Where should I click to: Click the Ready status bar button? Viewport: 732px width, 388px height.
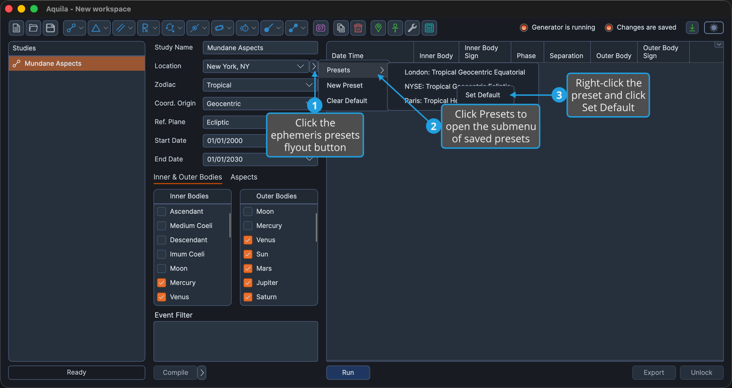[77, 373]
